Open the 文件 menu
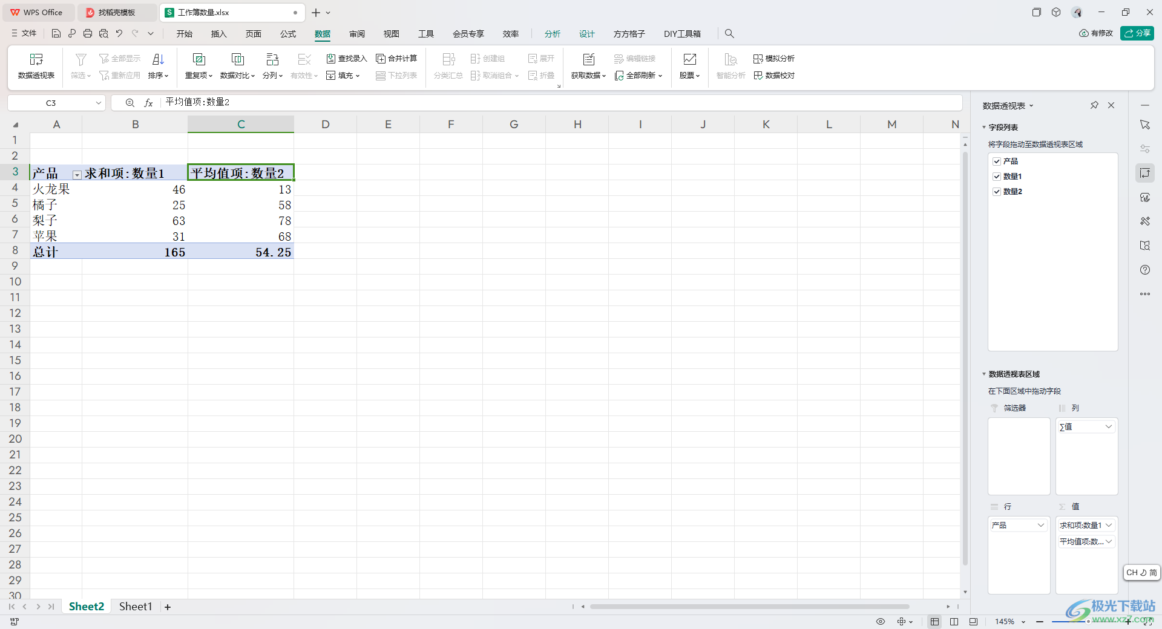The height and width of the screenshot is (629, 1162). click(x=24, y=34)
